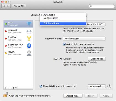
Task: Click the 802.1X Default label
Action: 62,59
